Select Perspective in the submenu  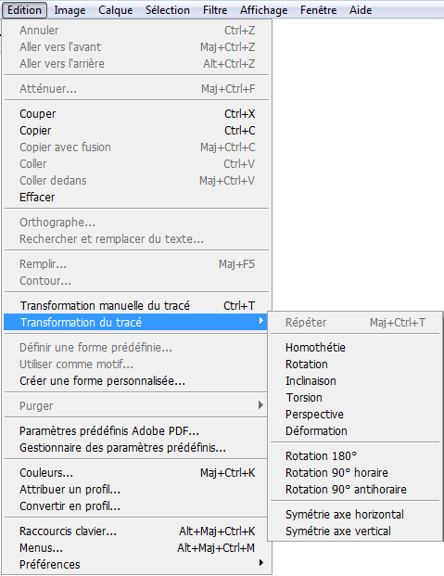point(355,415)
